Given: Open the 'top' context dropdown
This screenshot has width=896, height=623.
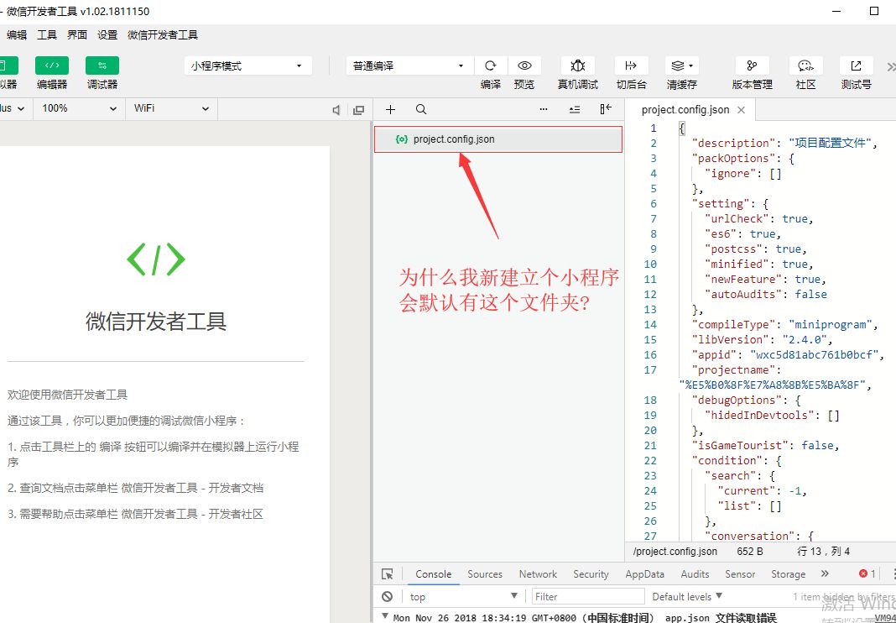Looking at the screenshot, I should pyautogui.click(x=463, y=597).
